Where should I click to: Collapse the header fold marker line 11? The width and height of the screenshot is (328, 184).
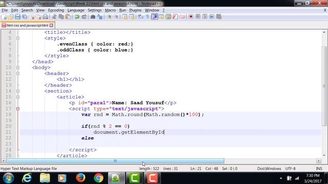18,74
